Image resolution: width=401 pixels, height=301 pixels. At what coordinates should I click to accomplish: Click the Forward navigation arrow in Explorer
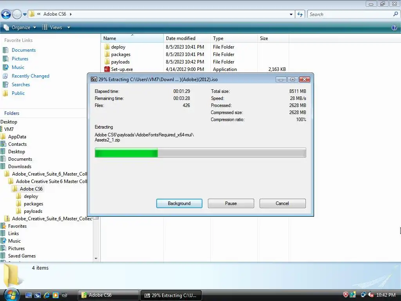[x=17, y=15]
